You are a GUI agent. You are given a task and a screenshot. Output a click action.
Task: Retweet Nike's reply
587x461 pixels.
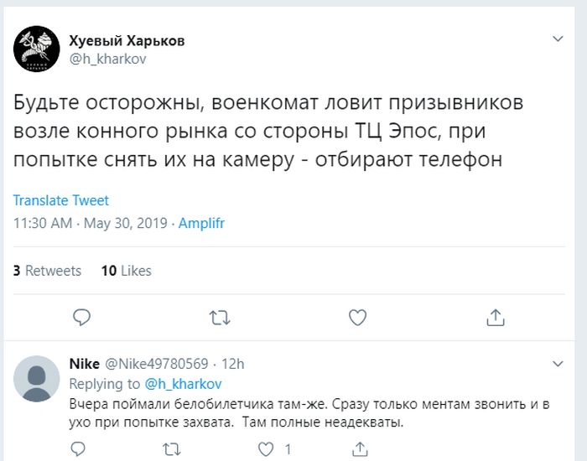tap(171, 449)
